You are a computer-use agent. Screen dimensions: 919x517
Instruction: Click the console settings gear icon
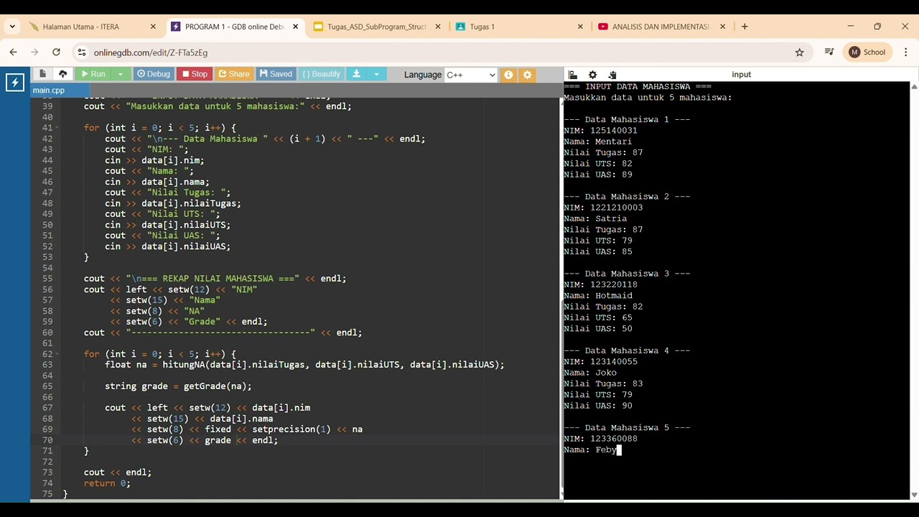[x=592, y=75]
